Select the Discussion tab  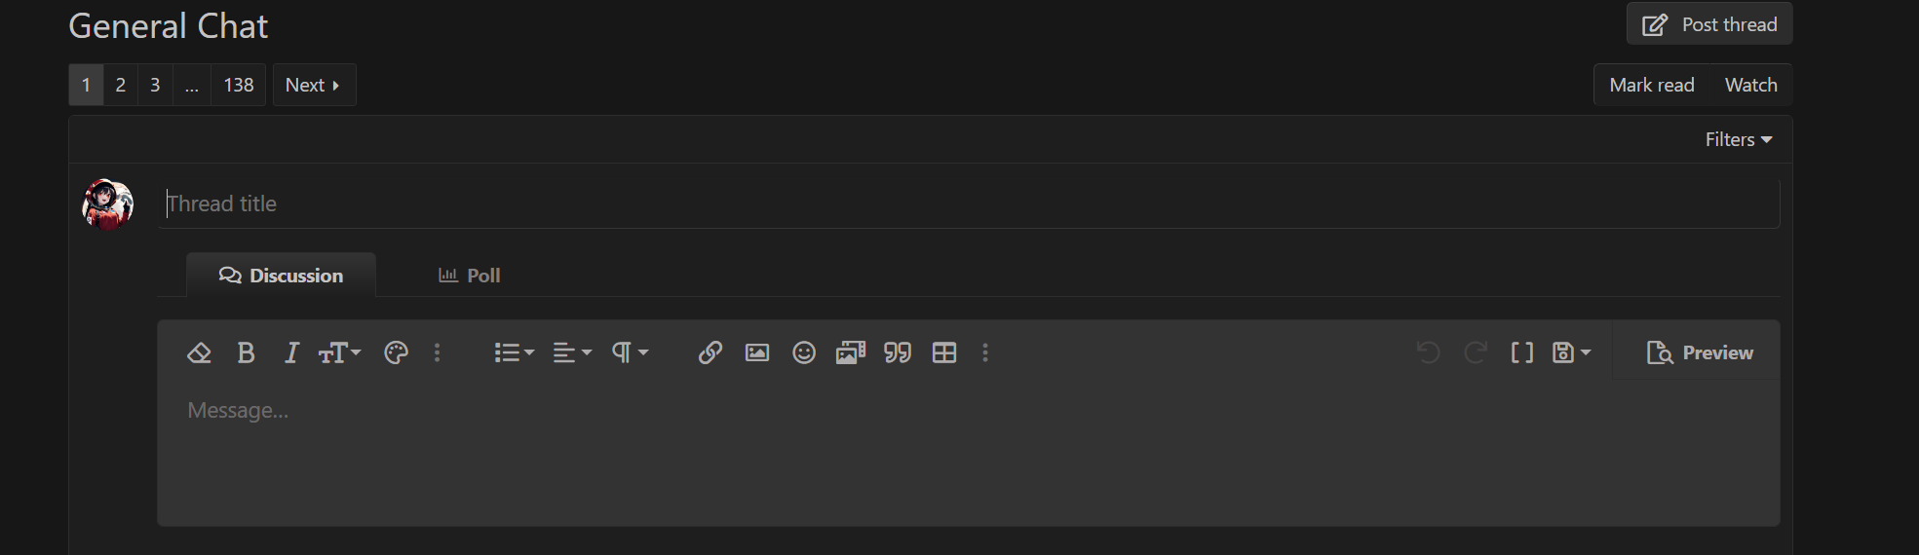(x=281, y=276)
